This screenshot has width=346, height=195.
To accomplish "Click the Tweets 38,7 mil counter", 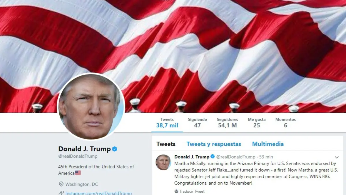I will pyautogui.click(x=167, y=122).
